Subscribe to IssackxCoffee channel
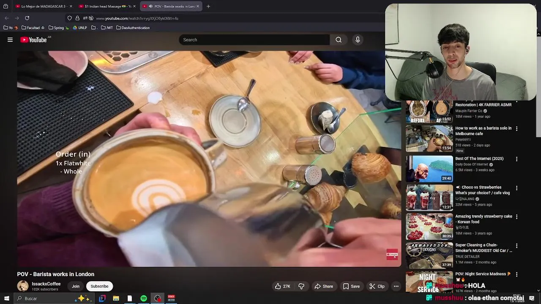Image resolution: width=541 pixels, height=304 pixels. (100, 286)
